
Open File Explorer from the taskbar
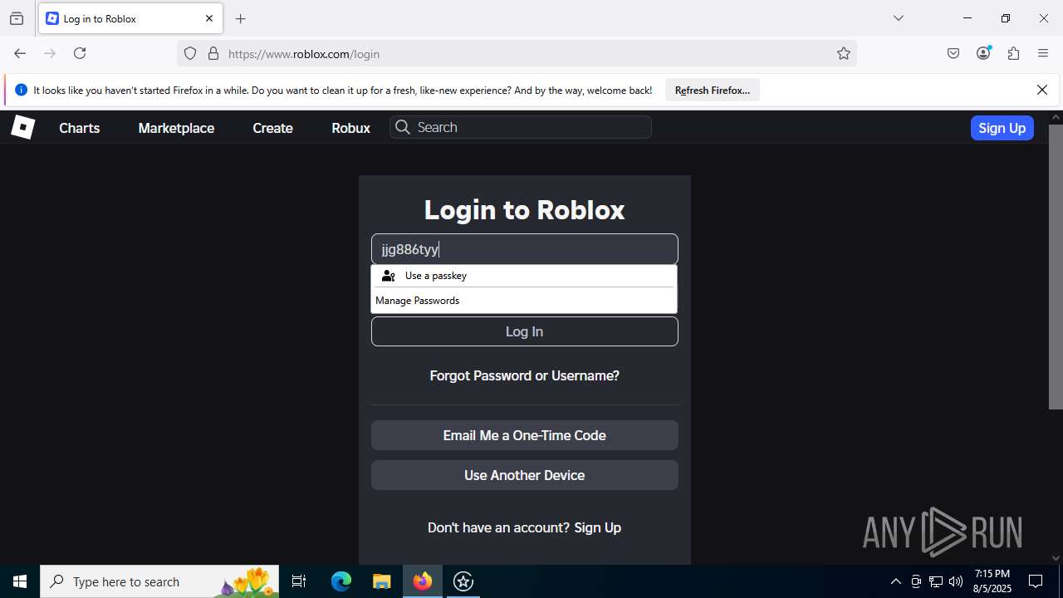381,581
